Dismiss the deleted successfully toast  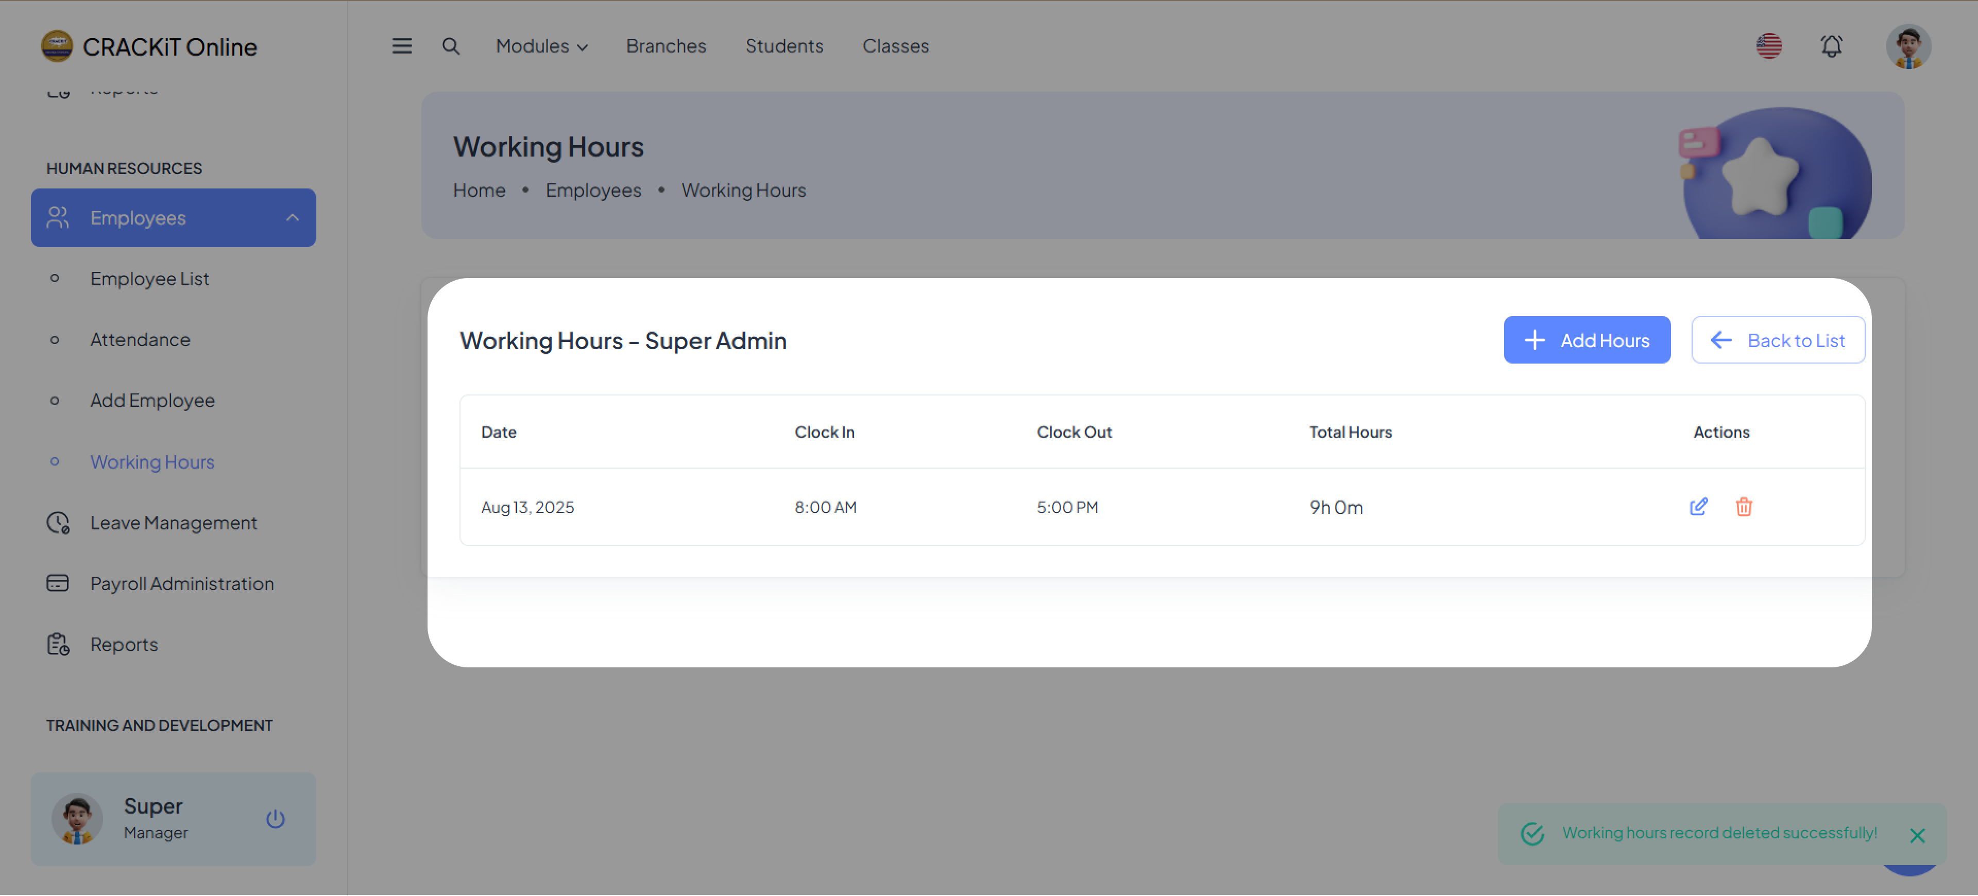1917,835
